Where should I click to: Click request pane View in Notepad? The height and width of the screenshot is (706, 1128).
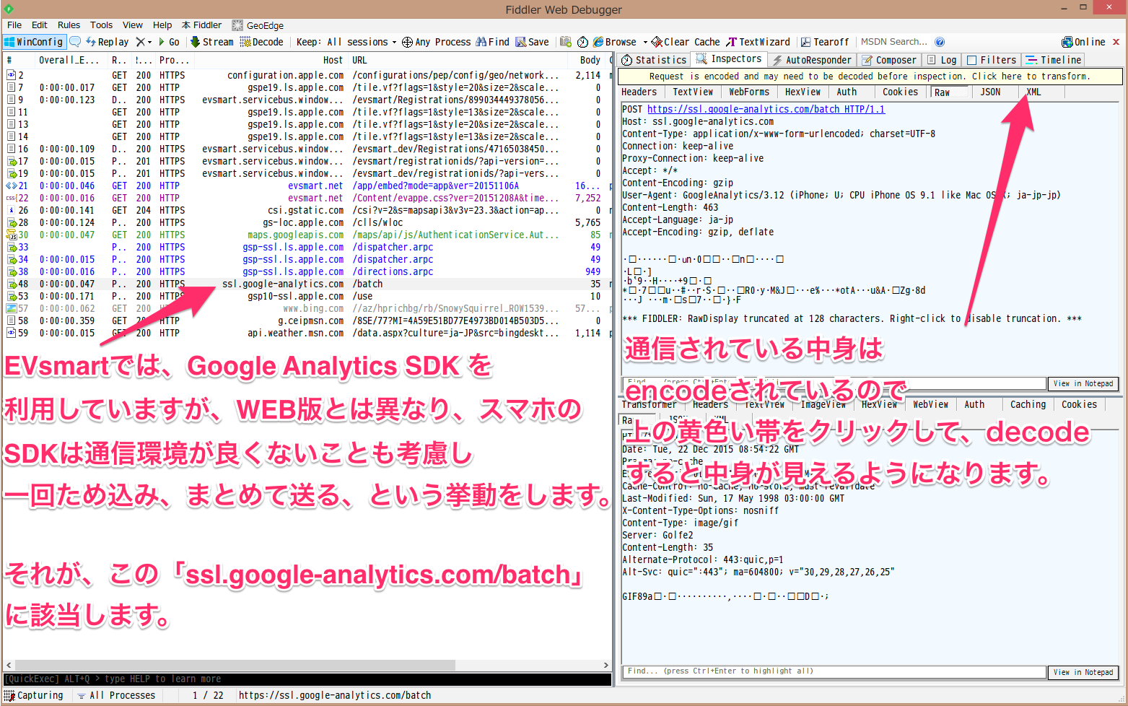[1083, 383]
